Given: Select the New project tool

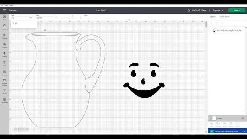Looking at the screenshot, I should point(5,17).
